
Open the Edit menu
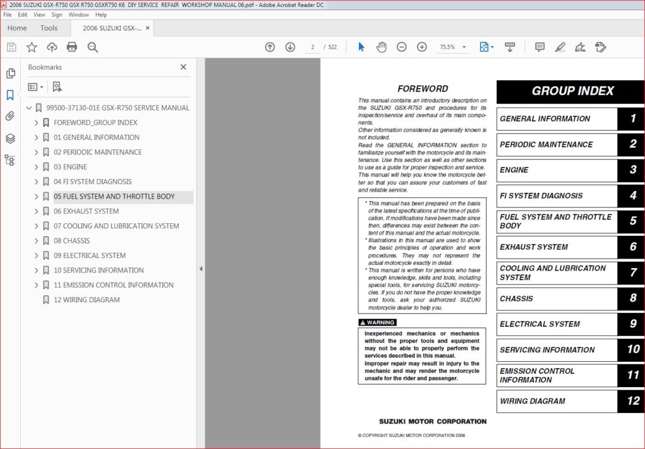pos(22,15)
